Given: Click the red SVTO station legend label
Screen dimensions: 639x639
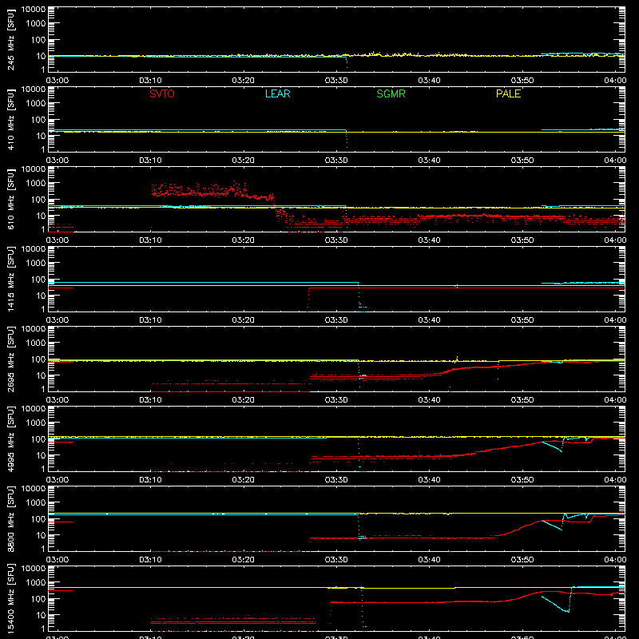Looking at the screenshot, I should [x=162, y=93].
